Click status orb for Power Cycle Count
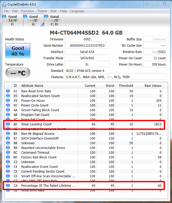This screenshot has height=203, width=172. click(x=8, y=105)
